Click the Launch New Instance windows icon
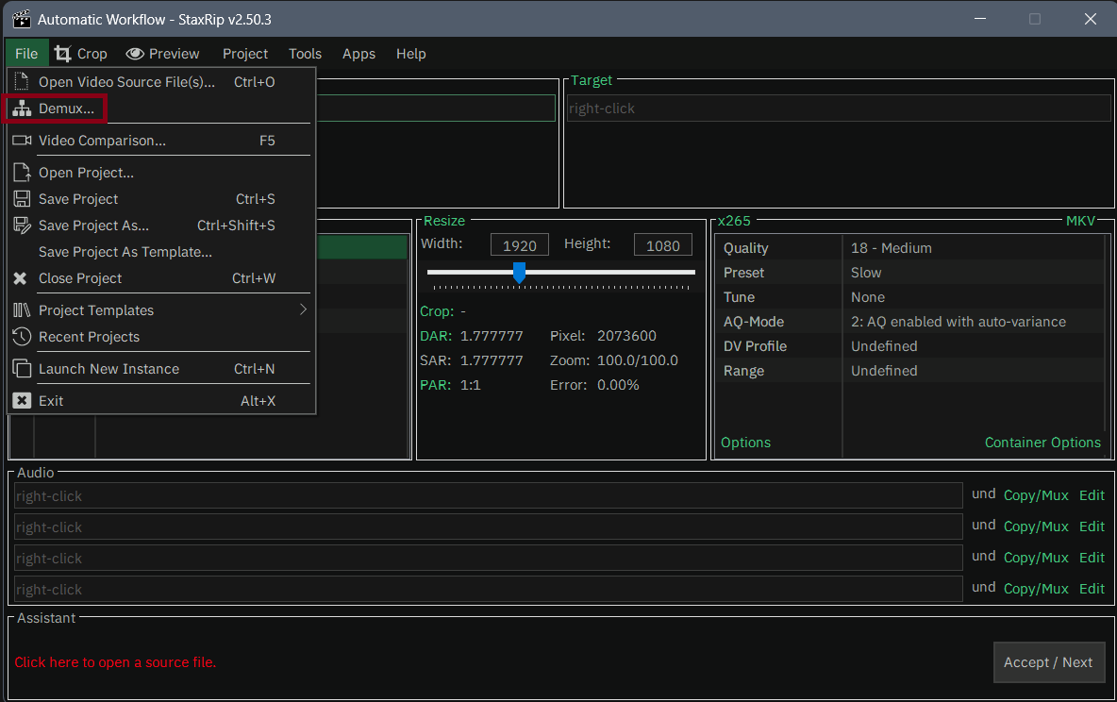The image size is (1117, 702). point(22,369)
